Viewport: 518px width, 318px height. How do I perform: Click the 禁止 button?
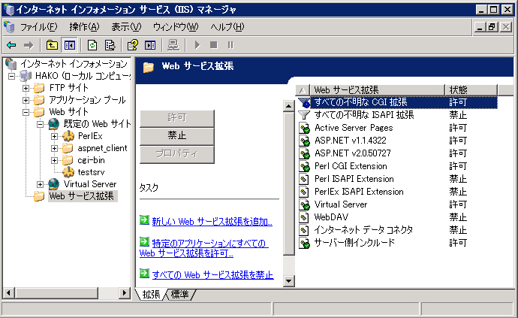(177, 135)
